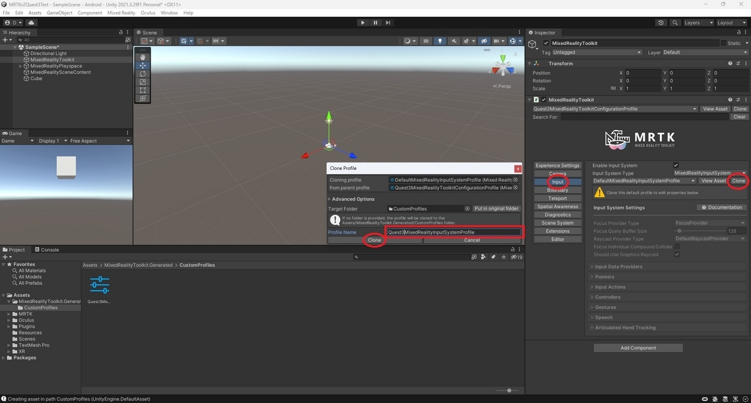Image resolution: width=751 pixels, height=403 pixels.
Task: Expand MixedRealityPlayspace in Hierarchy
Action: [21, 66]
